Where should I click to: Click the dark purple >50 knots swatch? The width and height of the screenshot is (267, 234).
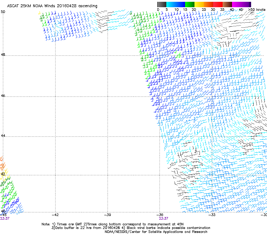[x=250, y=4]
